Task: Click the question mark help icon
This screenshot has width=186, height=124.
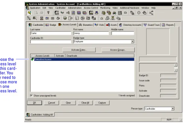Action: pos(48,13)
